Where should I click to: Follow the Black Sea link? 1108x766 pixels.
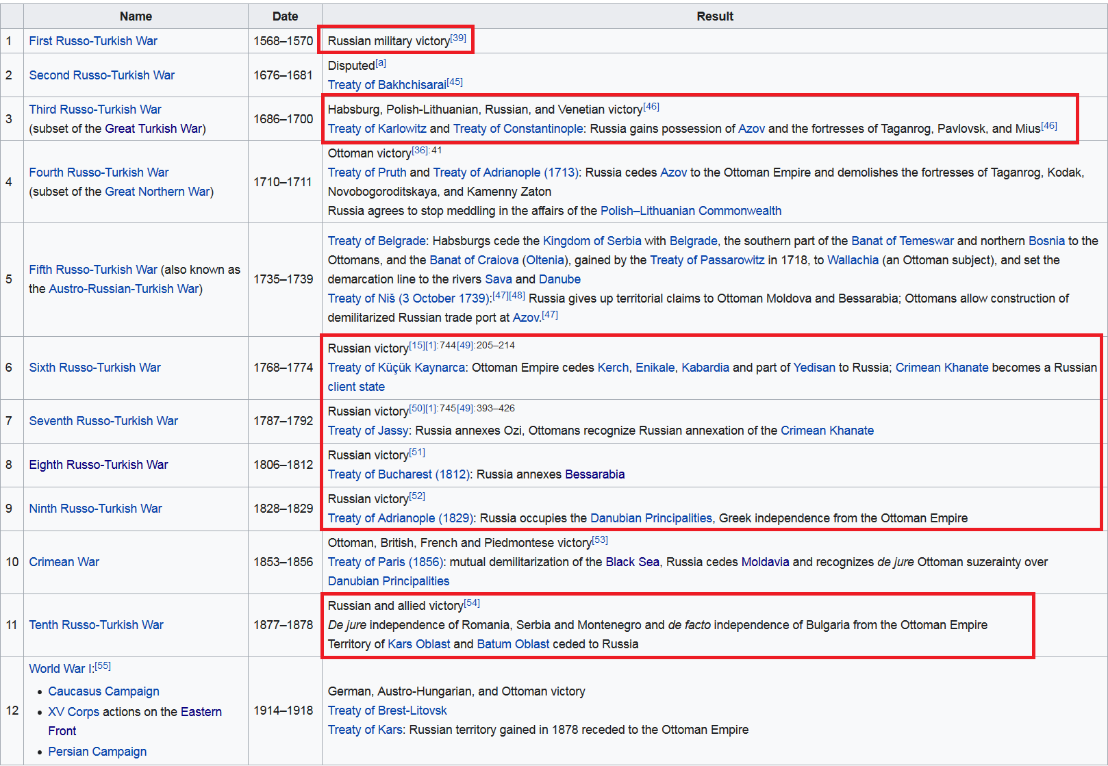(x=633, y=562)
